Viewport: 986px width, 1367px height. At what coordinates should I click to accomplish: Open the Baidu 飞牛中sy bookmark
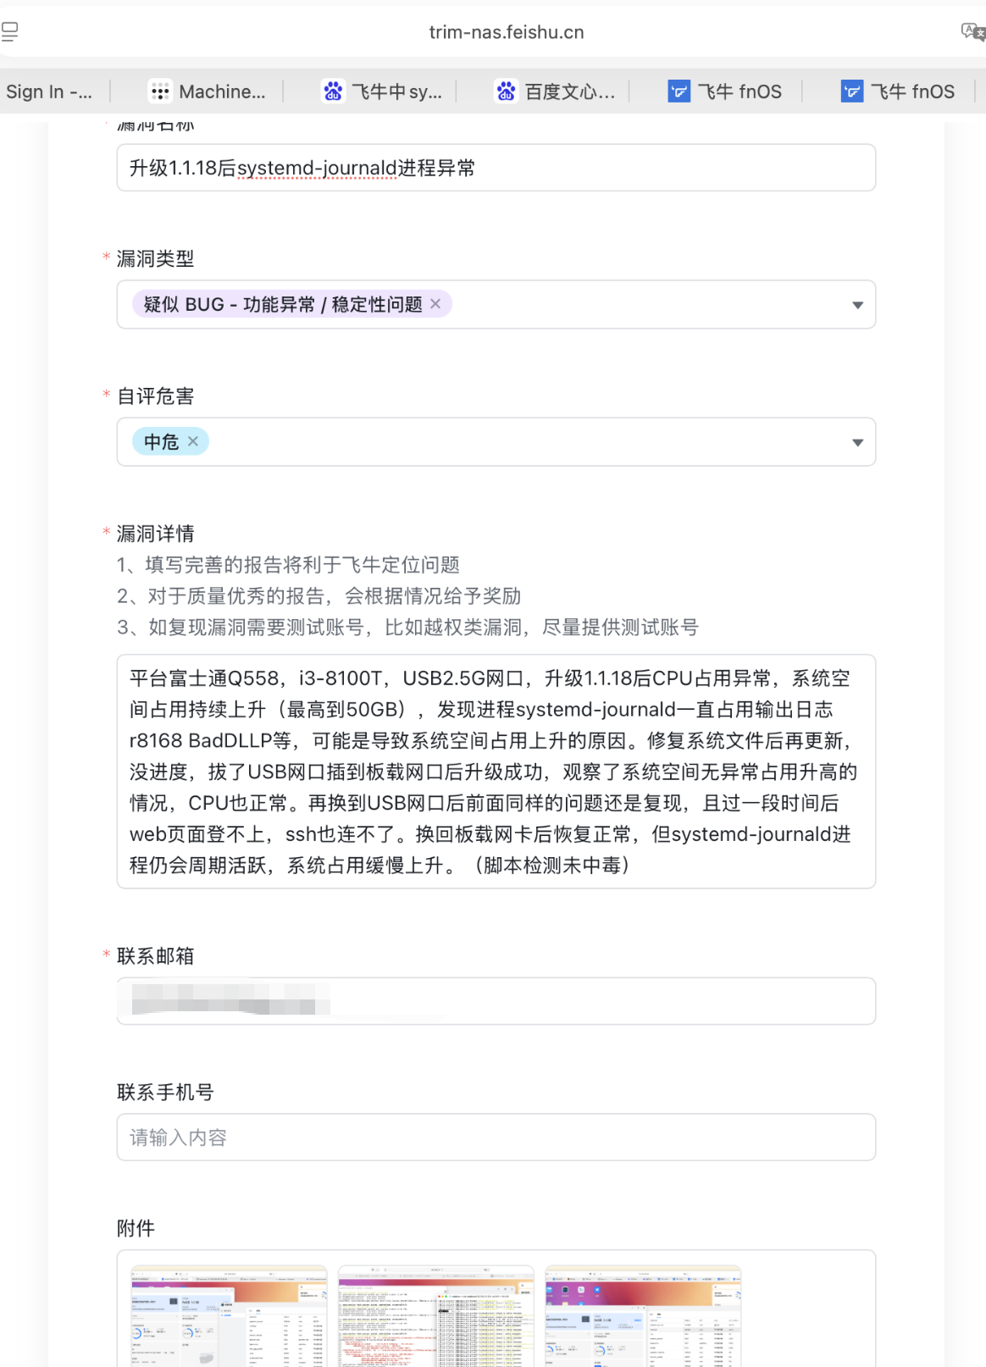[x=383, y=91]
